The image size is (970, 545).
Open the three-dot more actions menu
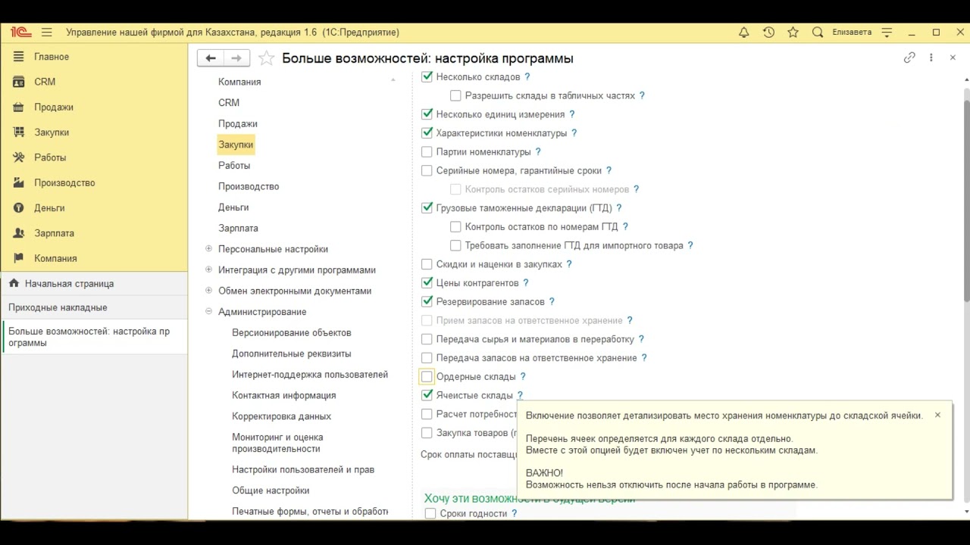point(931,58)
